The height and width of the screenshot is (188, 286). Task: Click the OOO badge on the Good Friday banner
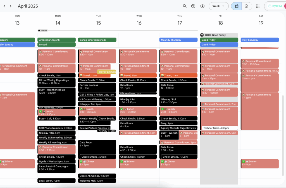coord(202,35)
